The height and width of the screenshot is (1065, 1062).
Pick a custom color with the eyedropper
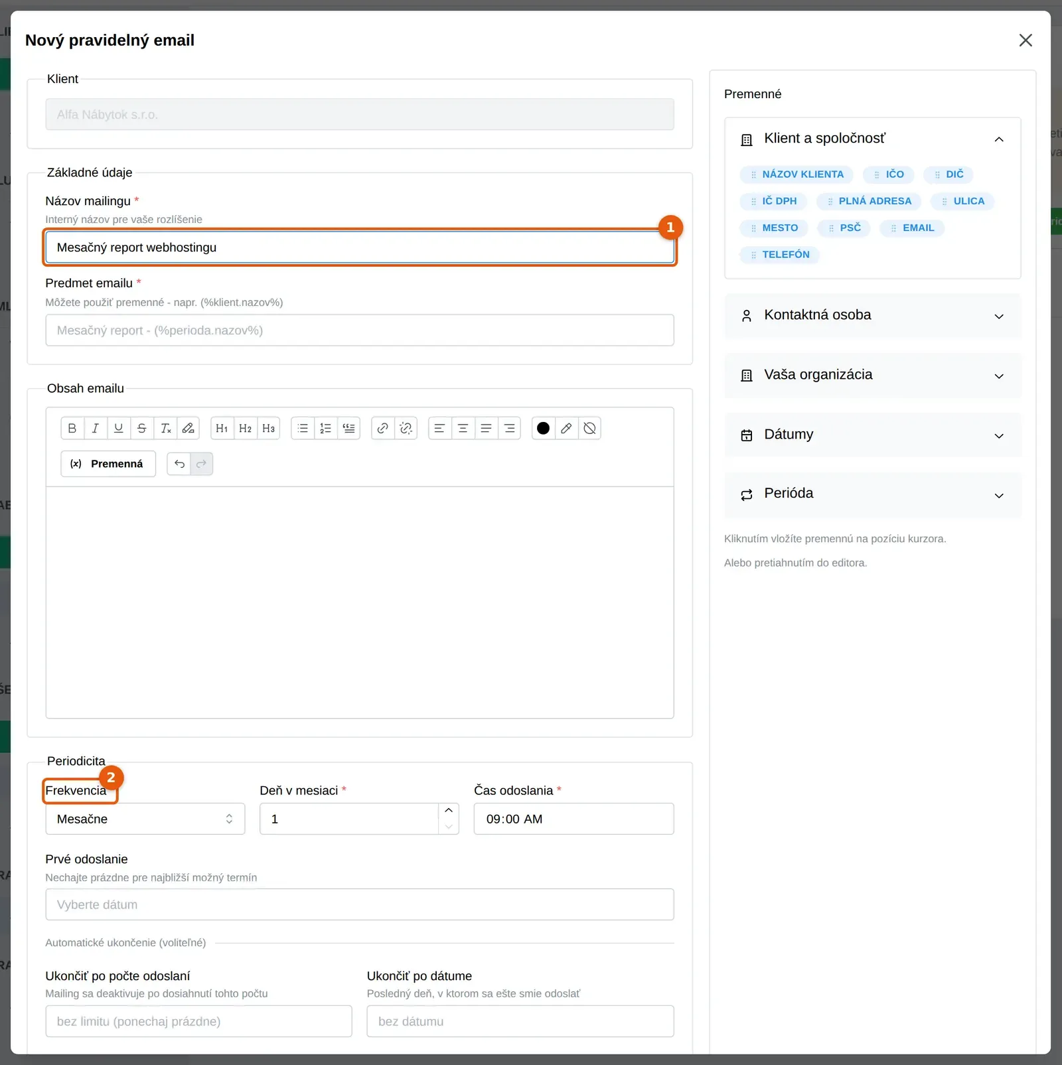[x=566, y=429]
